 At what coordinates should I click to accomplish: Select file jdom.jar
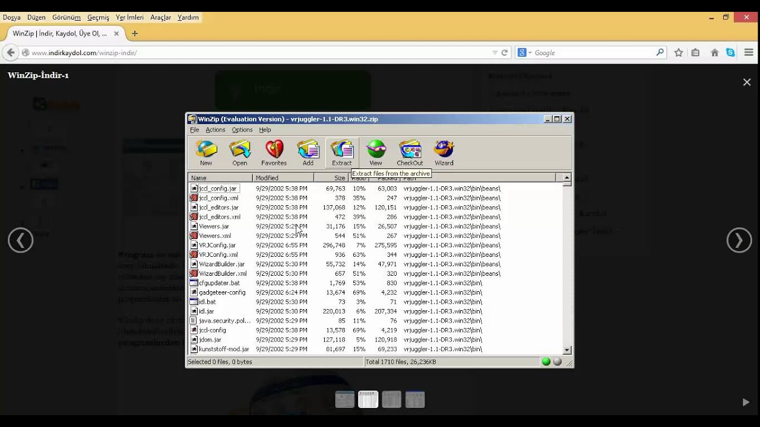(205, 340)
